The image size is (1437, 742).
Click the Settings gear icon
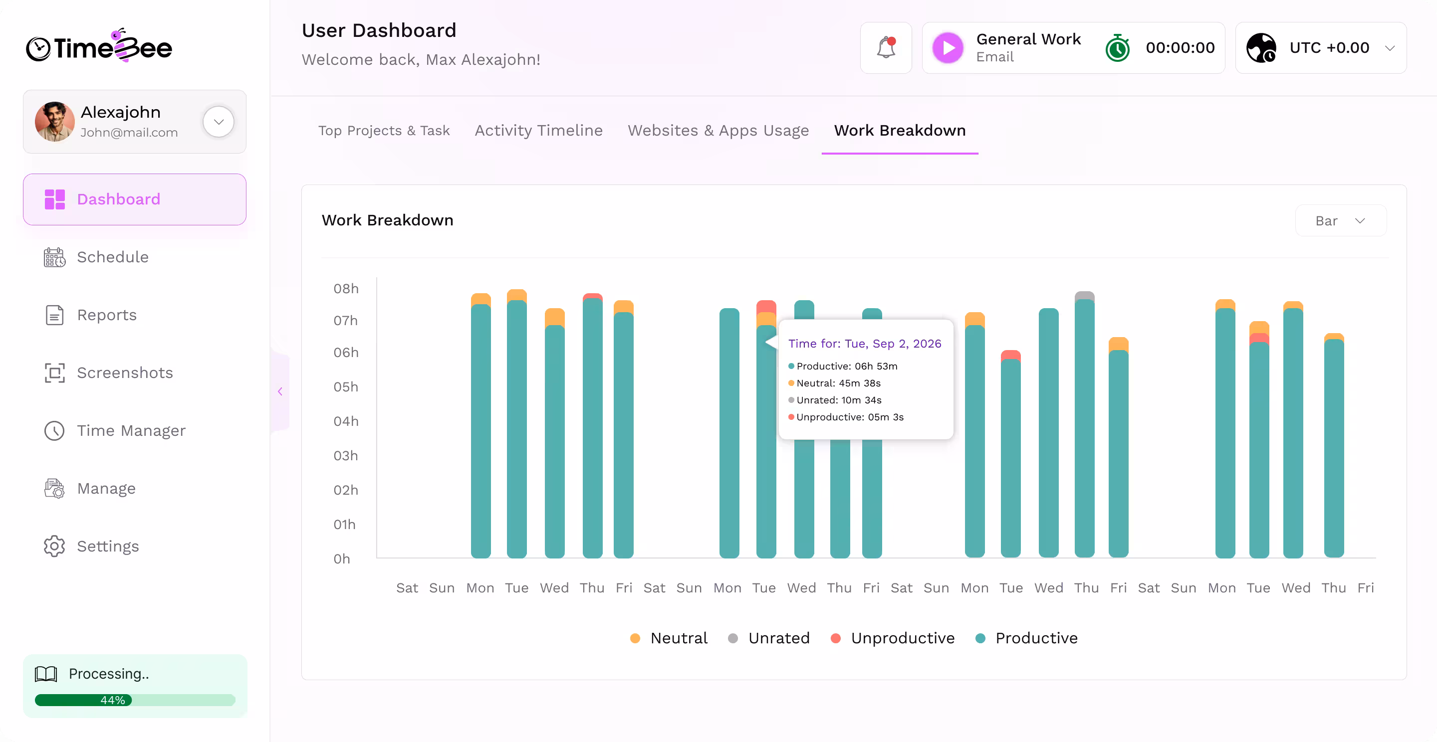(55, 547)
